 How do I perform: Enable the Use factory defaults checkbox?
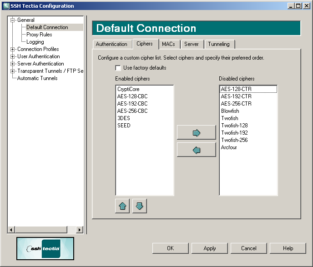pyautogui.click(x=118, y=68)
